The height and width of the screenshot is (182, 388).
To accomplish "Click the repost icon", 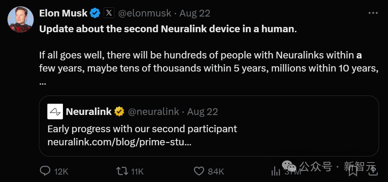I will click(x=122, y=171).
